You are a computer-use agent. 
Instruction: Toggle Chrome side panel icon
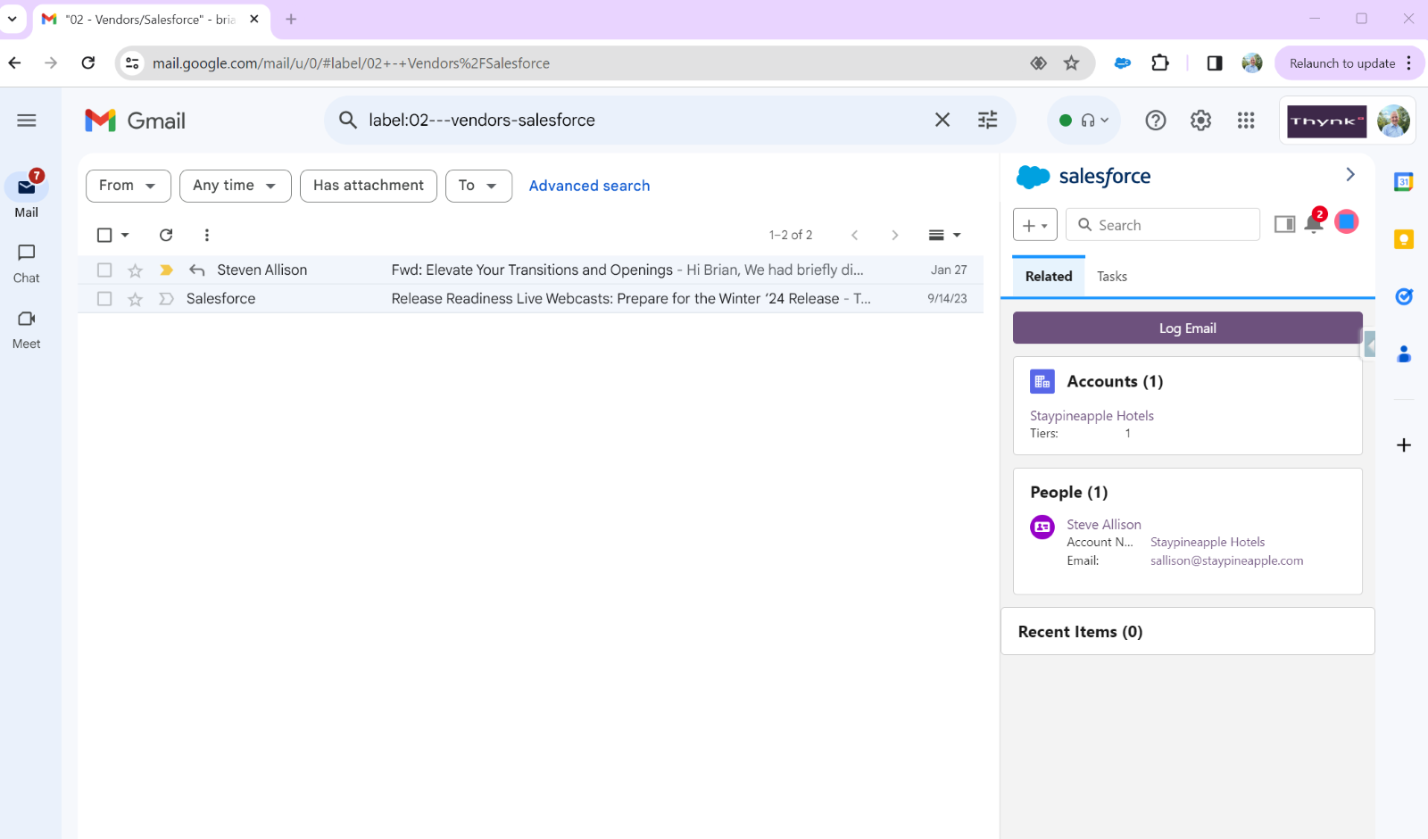click(x=1215, y=63)
